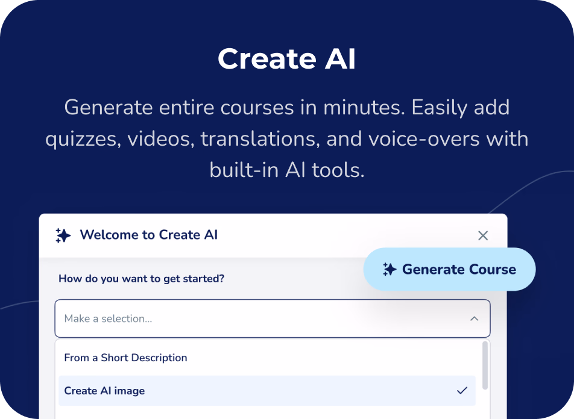Open the Make a selection combo box
The image size is (574, 419).
(271, 318)
